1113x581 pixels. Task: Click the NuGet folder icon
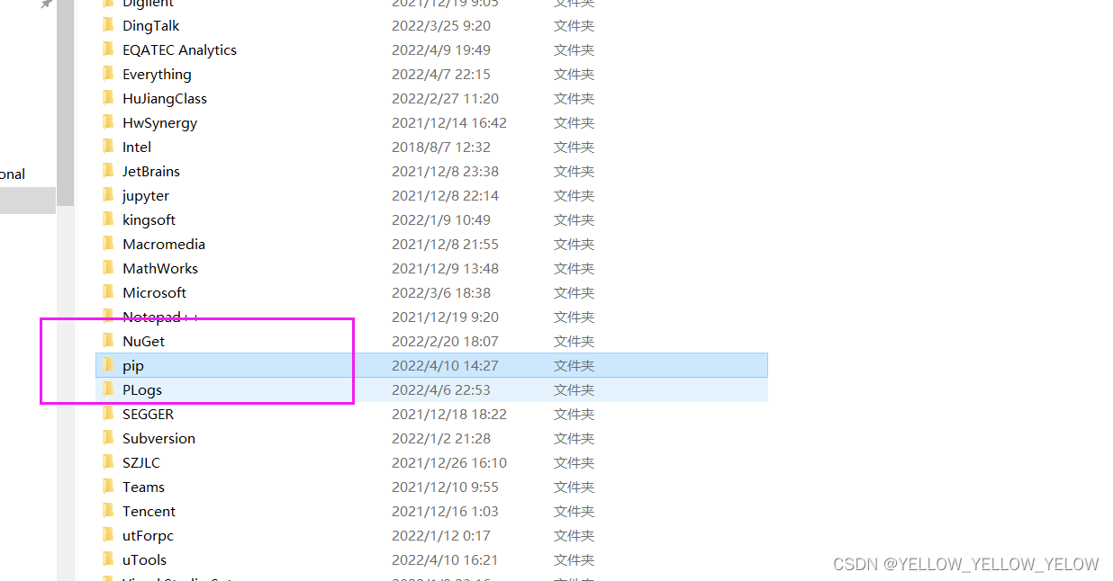tap(108, 341)
